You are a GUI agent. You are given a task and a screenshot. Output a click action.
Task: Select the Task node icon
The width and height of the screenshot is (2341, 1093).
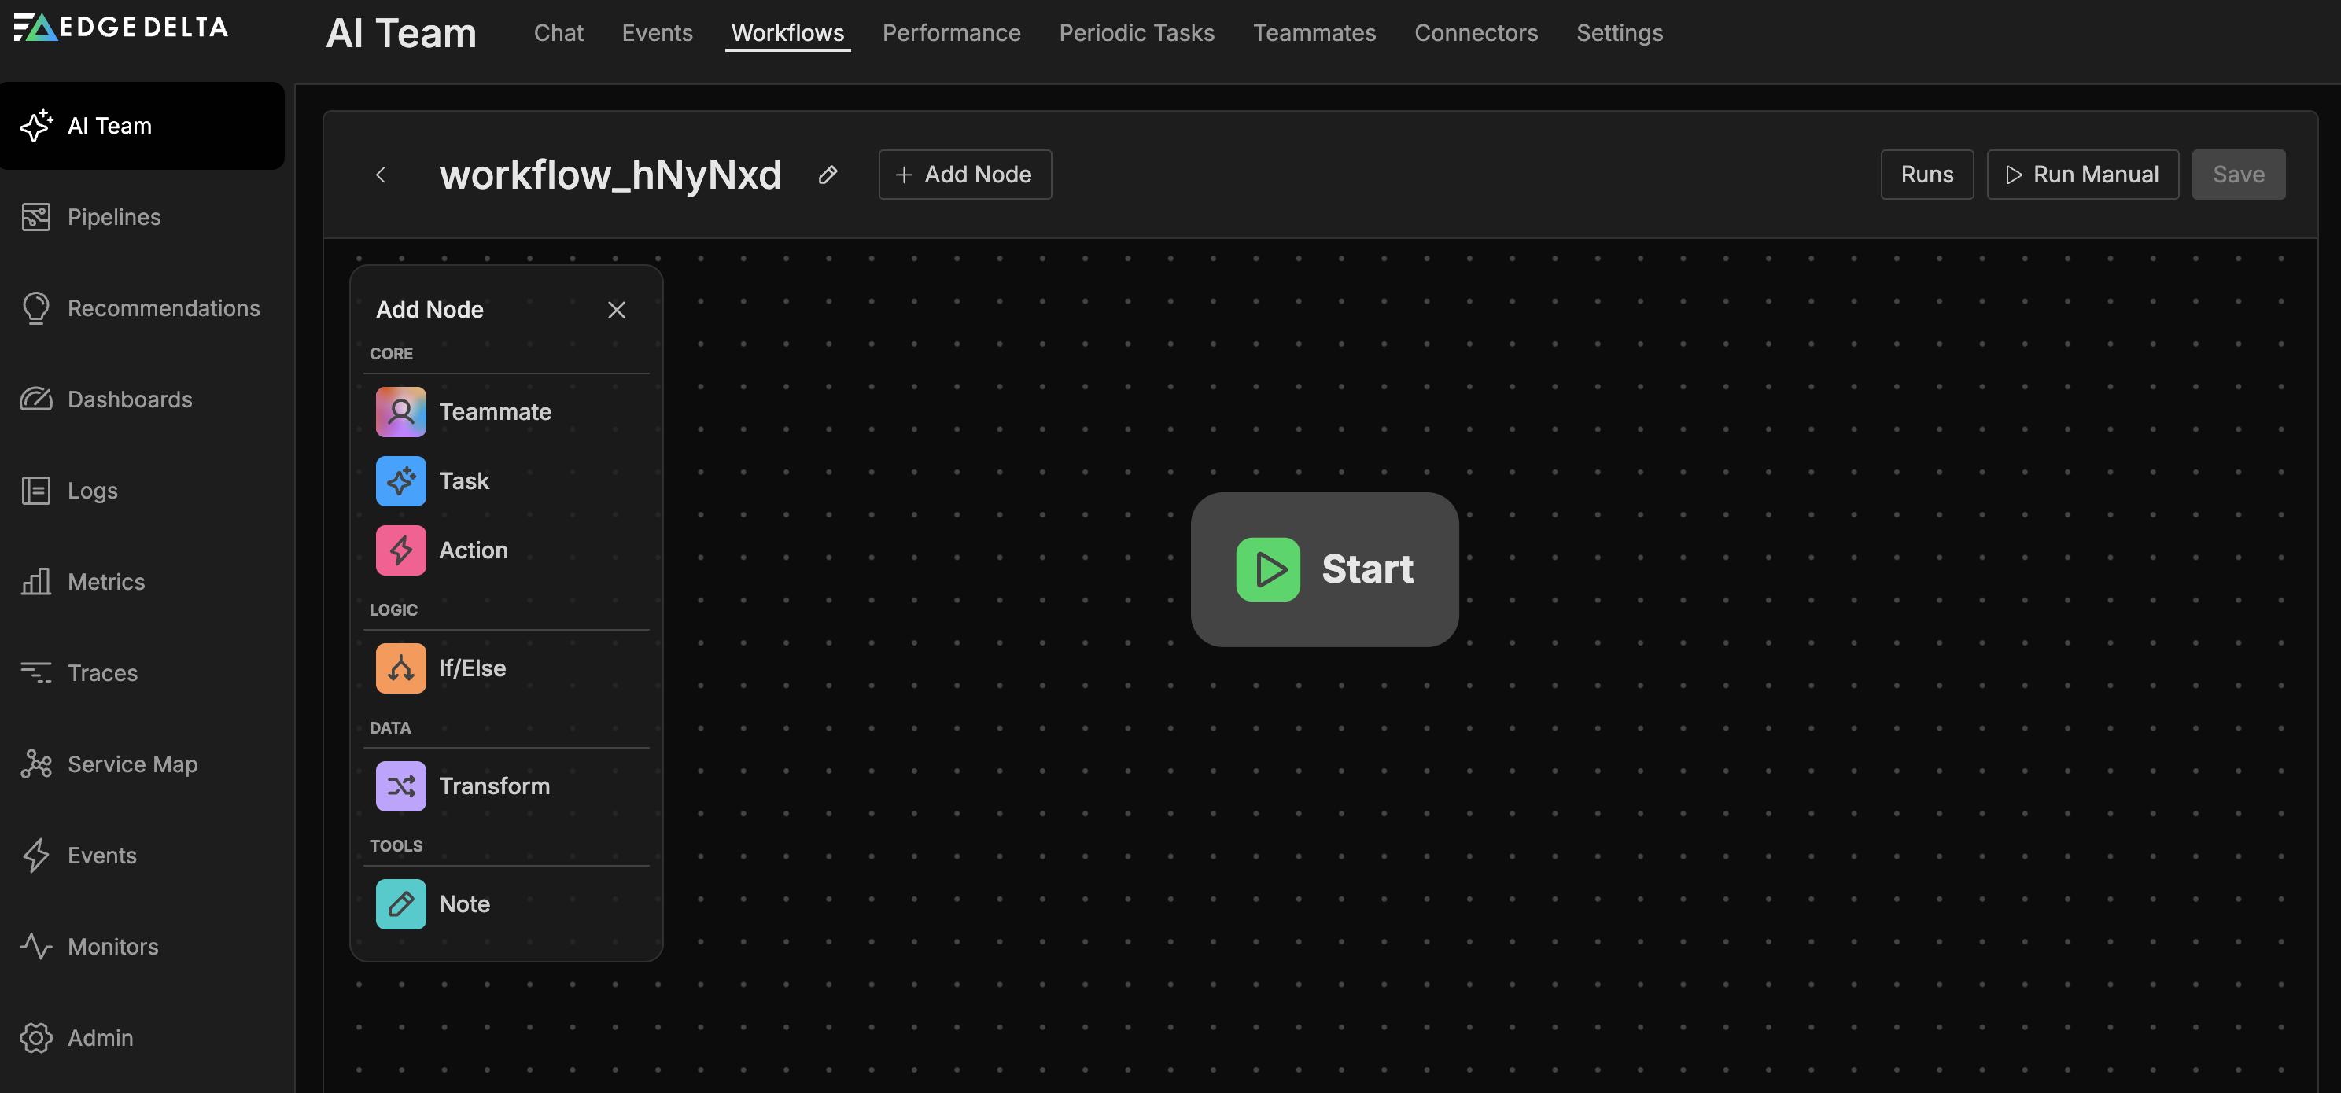(400, 480)
